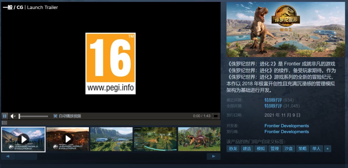This screenshot has height=168, width=348.
Task: Click the release date 2021 年 11 月 9 日
Action: 282,115
